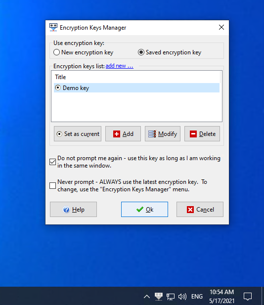
Task: Click the red plus Add icon
Action: tap(117, 134)
